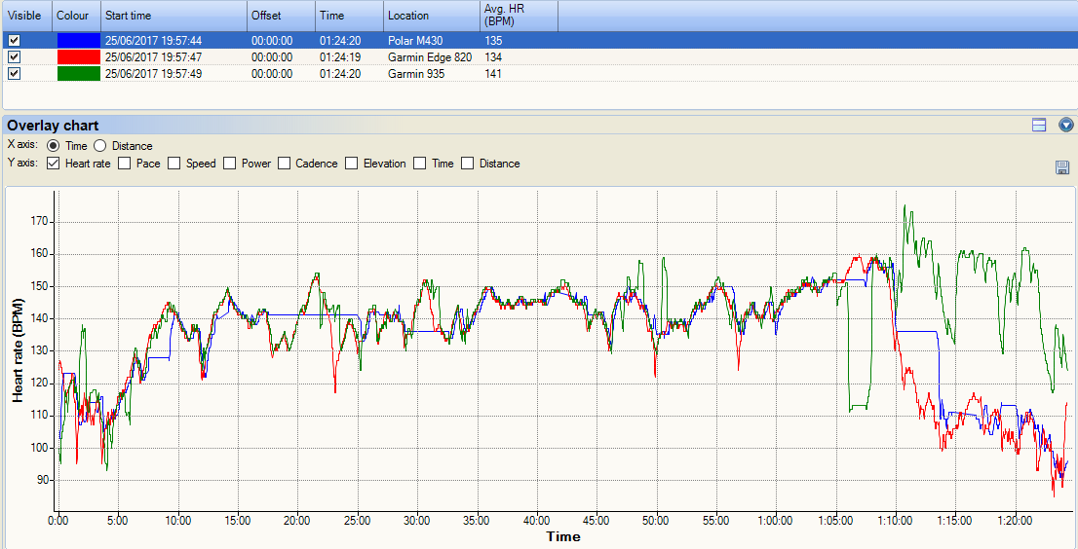Sort by the Colour column header
Screen dimensions: 1078x549
point(76,16)
